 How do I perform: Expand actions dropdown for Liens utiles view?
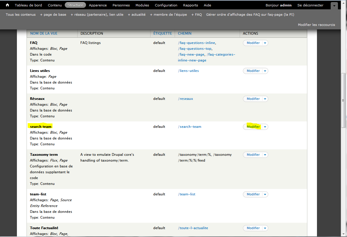tap(265, 71)
